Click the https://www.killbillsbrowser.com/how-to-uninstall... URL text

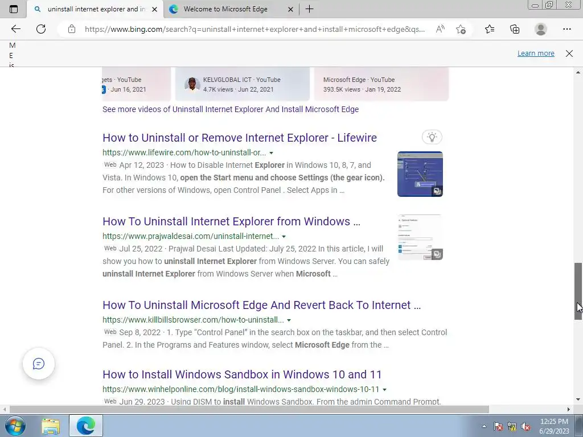(193, 320)
